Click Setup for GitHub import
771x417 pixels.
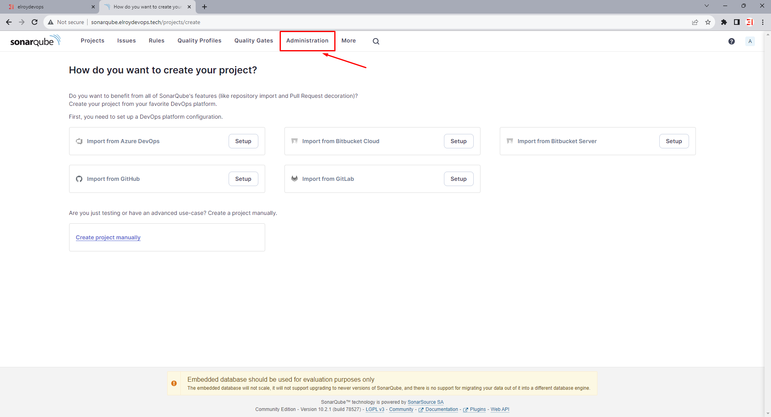(x=243, y=179)
